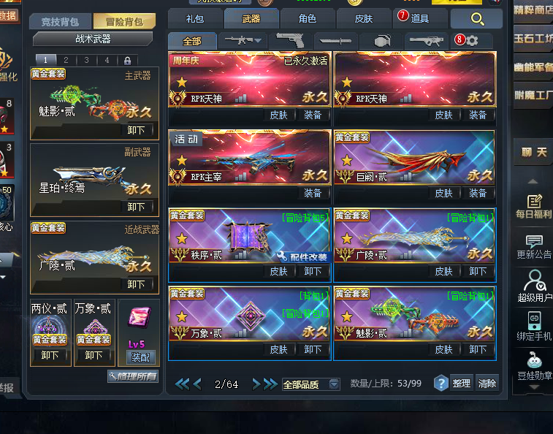Switch to the 竞技背包 tab

[61, 21]
